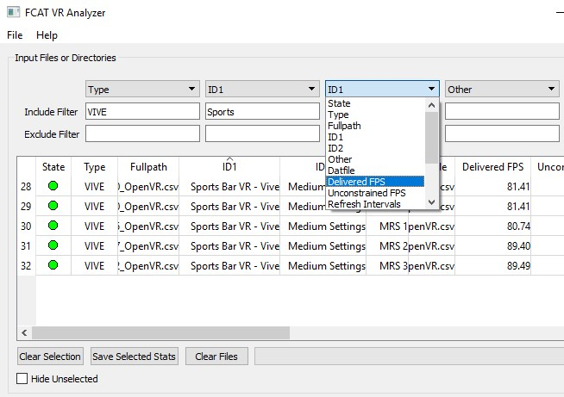
Task: Click the green state indicator in row 30
Action: (x=53, y=226)
